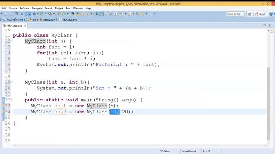275x154 pixels.
Task: Click the warning marker on line 23
Action: [3, 106]
